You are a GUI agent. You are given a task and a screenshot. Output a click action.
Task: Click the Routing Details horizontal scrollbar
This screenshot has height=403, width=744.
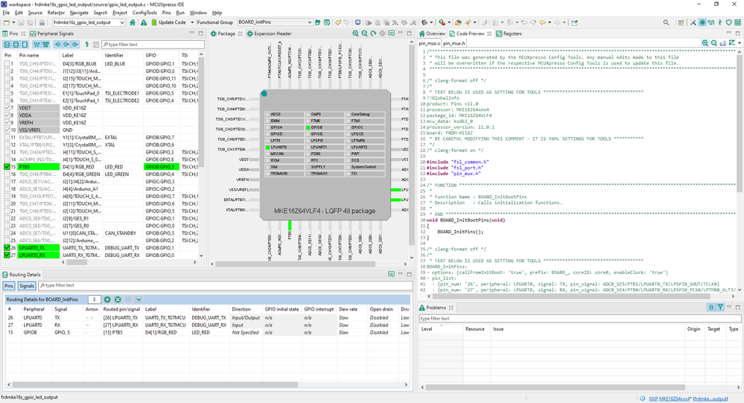click(155, 384)
